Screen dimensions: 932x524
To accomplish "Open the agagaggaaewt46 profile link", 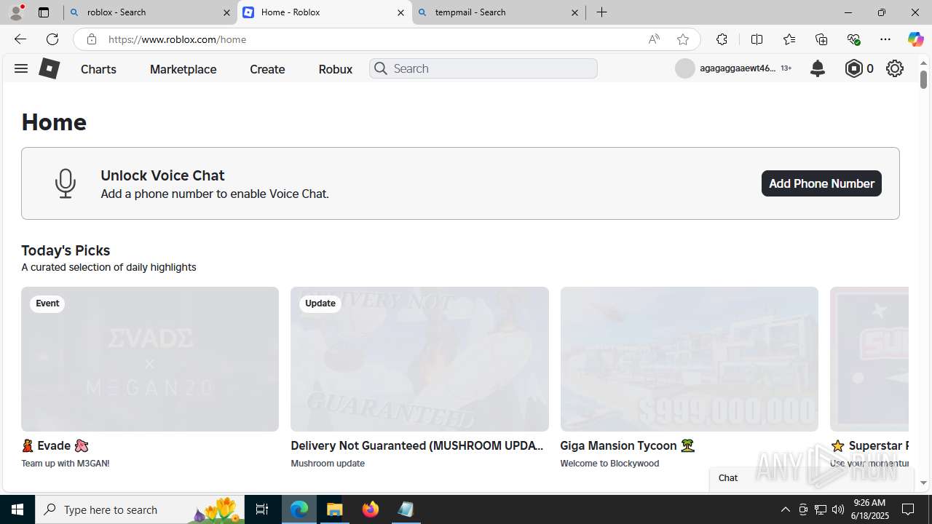I will 738,68.
